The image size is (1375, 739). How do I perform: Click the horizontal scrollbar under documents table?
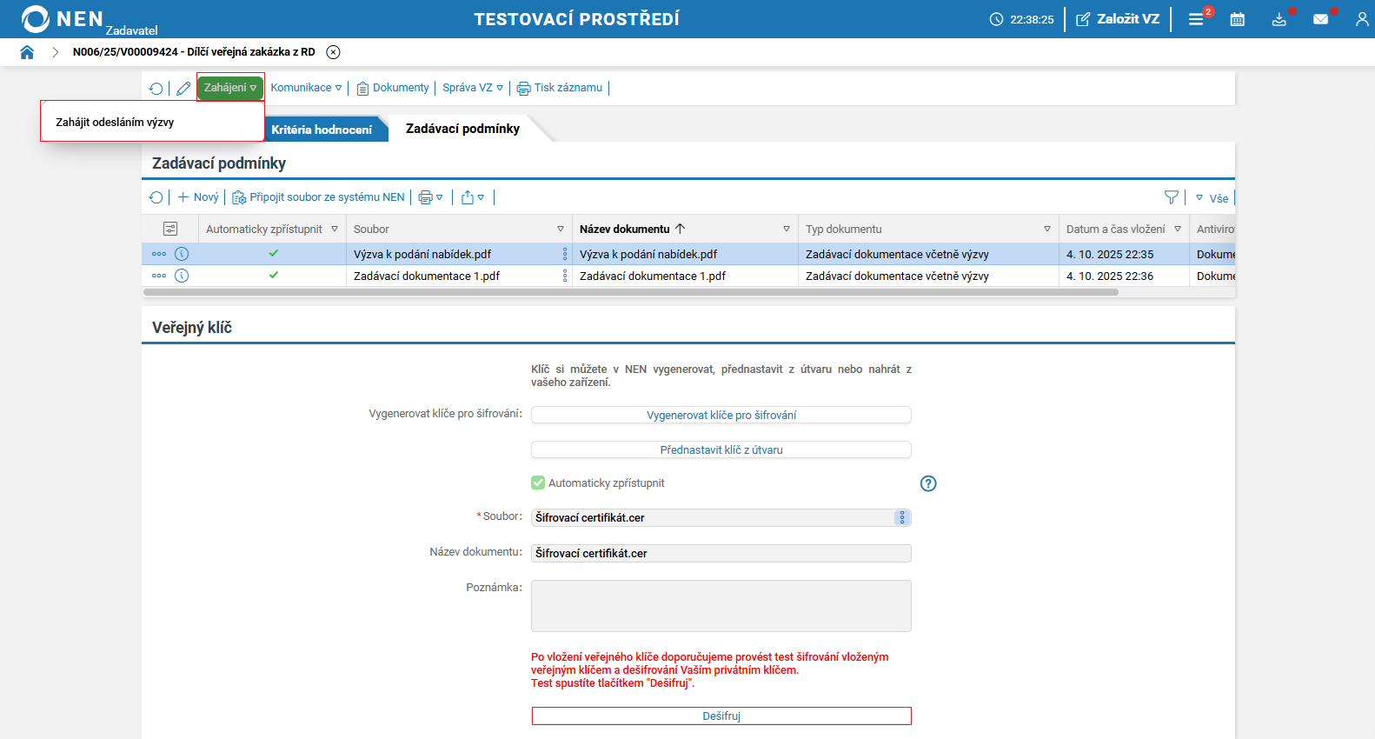[x=630, y=292]
